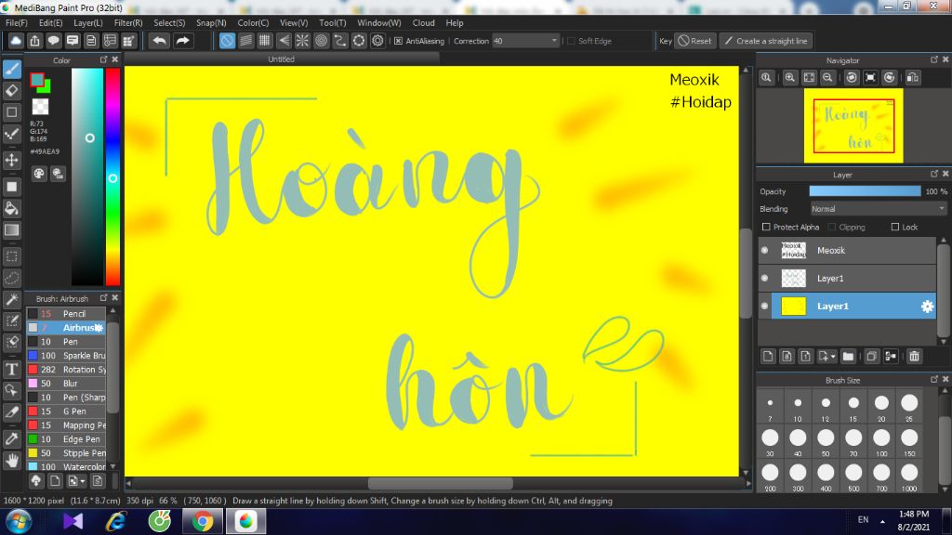Open the color palette icon in Color panel

(39, 174)
